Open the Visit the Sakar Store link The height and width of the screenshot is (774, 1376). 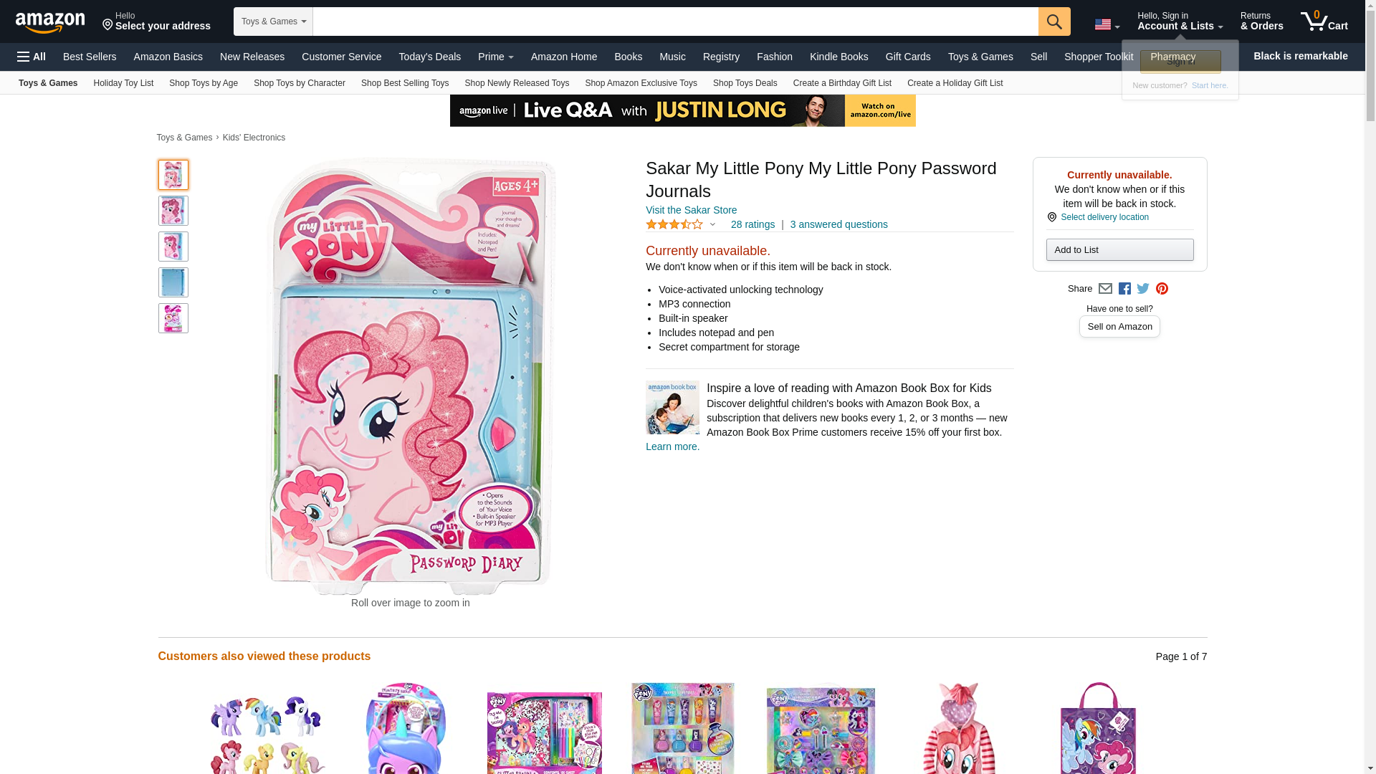[691, 210]
